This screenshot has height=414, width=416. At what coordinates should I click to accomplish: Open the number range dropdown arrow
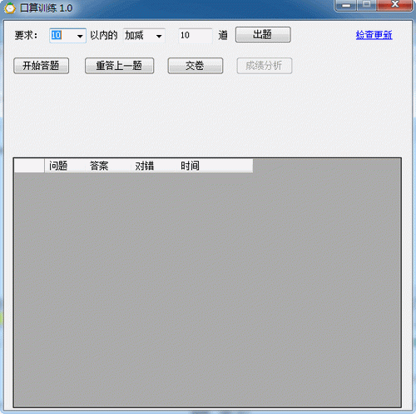coord(80,36)
